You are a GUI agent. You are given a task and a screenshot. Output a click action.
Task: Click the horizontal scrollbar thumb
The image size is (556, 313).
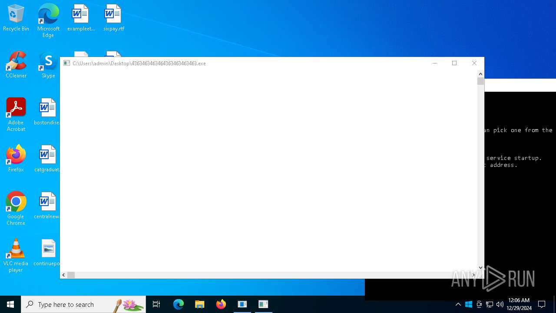click(71, 275)
